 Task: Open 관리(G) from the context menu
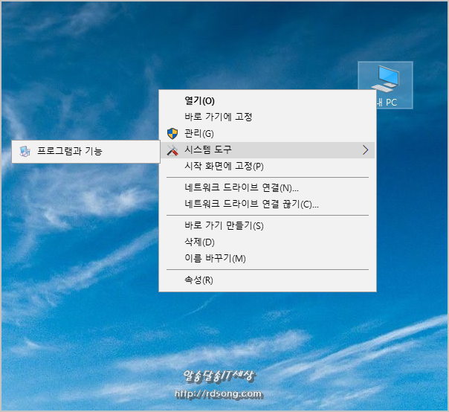(x=198, y=133)
